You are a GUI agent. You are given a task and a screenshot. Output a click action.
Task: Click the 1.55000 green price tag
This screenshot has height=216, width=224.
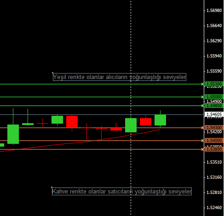(214, 97)
